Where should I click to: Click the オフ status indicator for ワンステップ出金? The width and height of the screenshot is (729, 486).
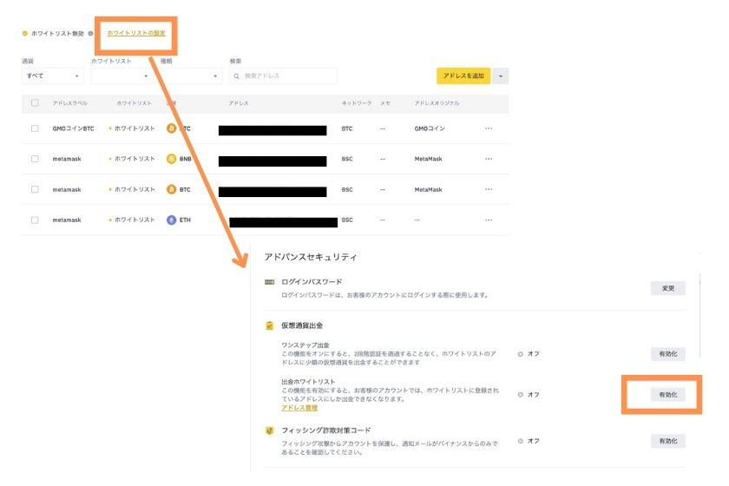pyautogui.click(x=529, y=354)
